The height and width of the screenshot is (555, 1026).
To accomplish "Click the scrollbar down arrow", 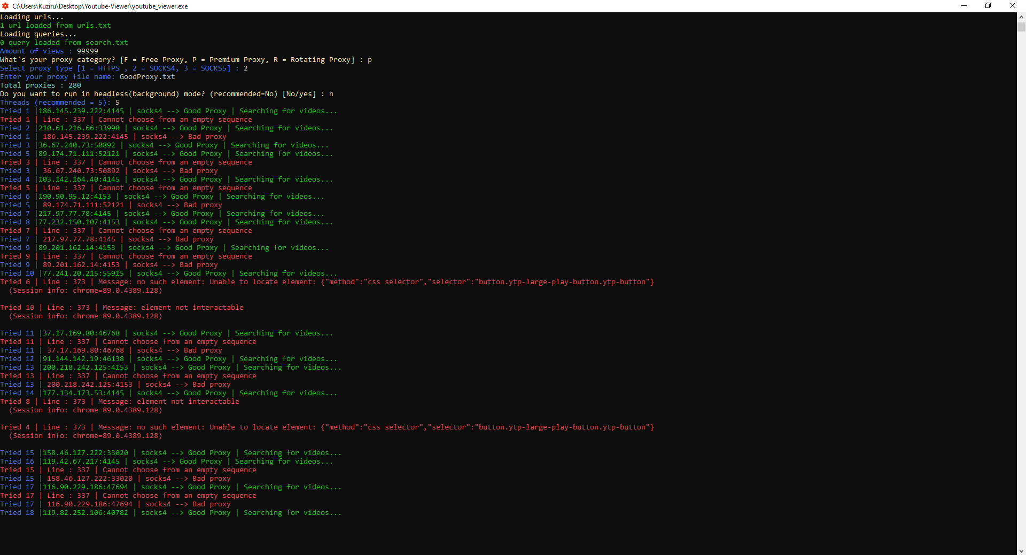I will (x=1021, y=551).
